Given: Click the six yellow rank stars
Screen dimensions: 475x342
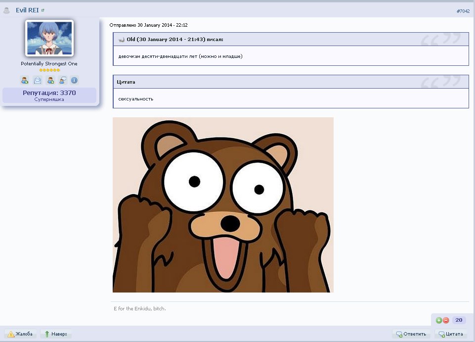Looking at the screenshot, I should tap(50, 70).
